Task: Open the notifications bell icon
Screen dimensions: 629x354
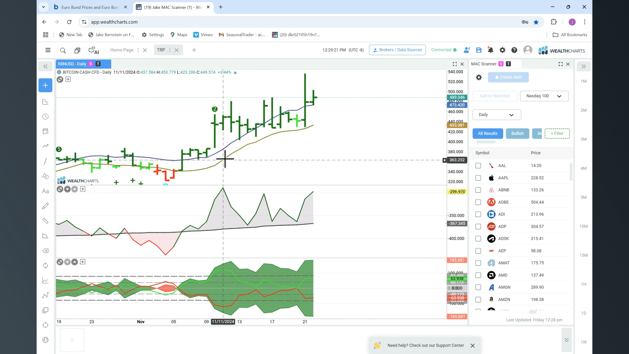Action: tap(490, 50)
